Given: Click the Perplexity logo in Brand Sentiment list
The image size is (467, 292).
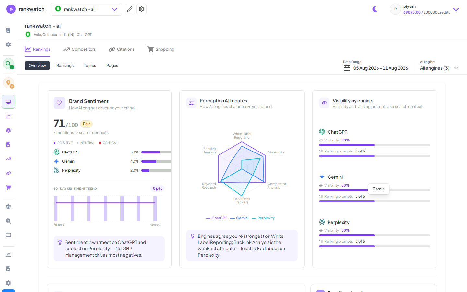Looking at the screenshot, I should tap(56, 170).
